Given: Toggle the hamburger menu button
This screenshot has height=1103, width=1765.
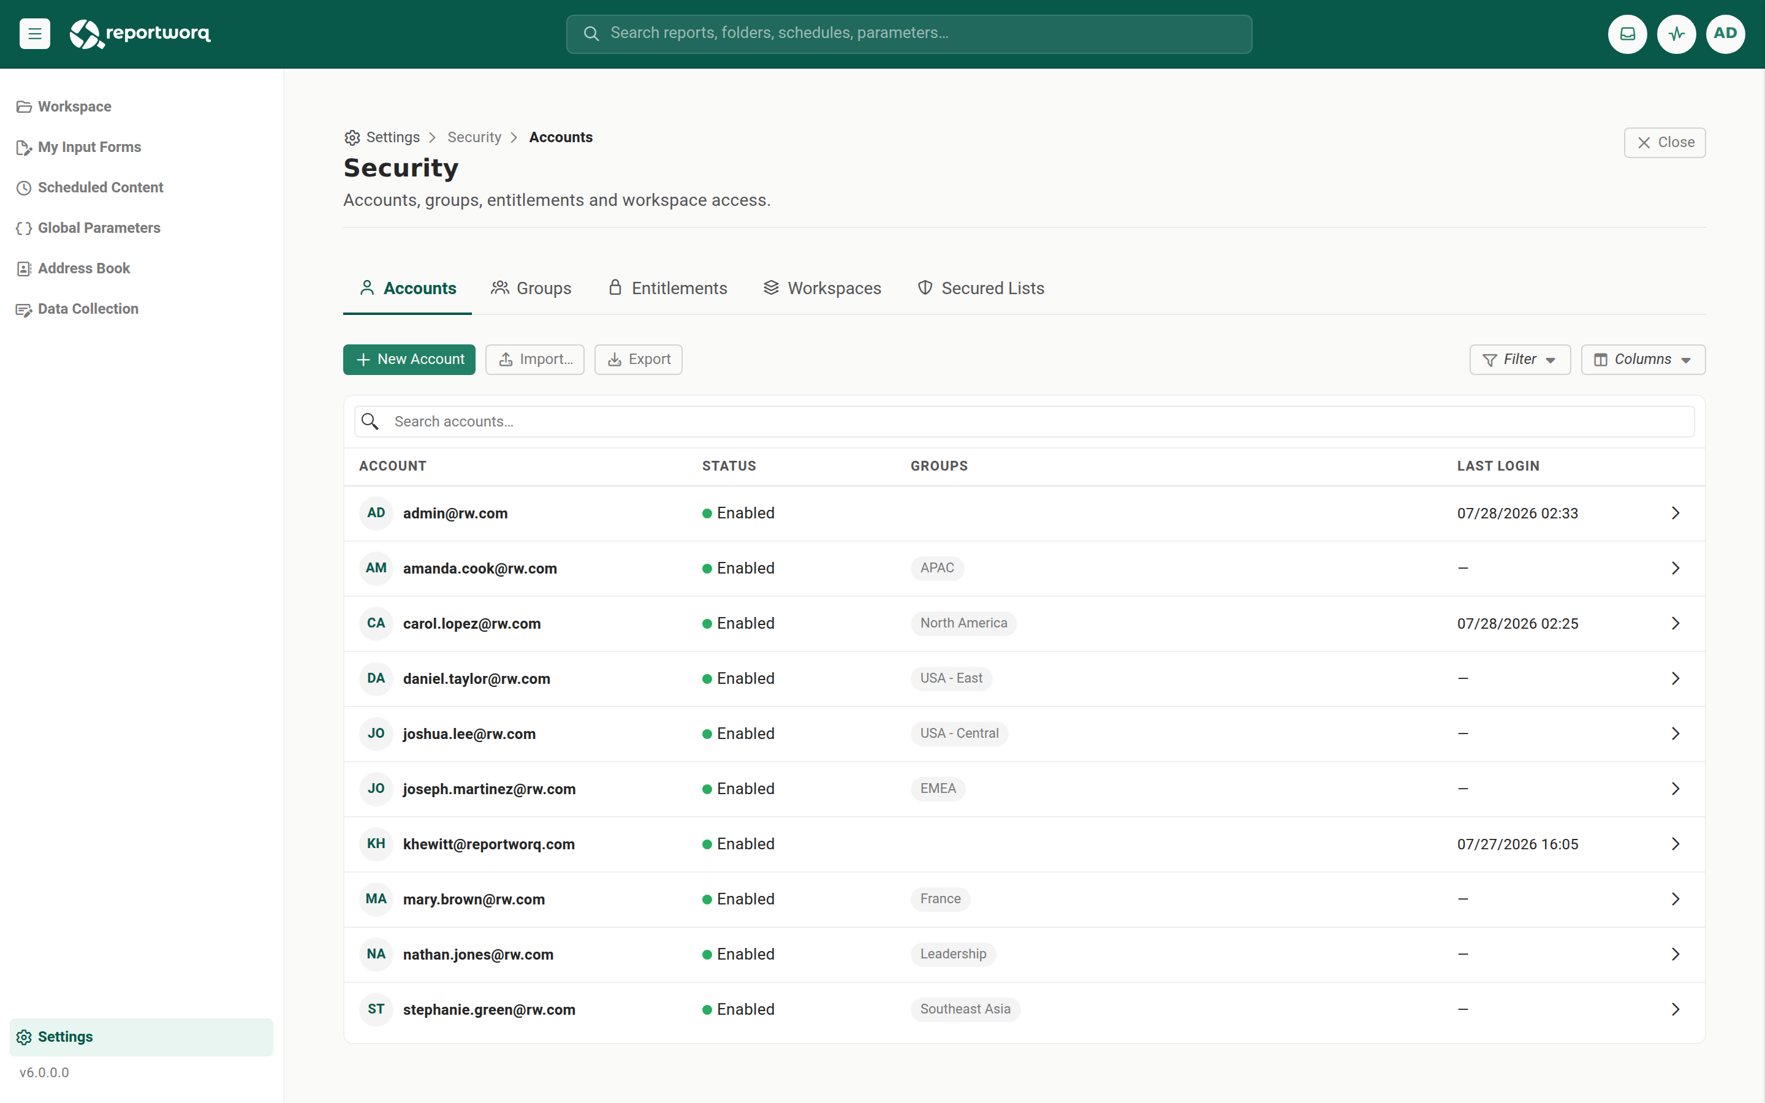Looking at the screenshot, I should pyautogui.click(x=34, y=34).
